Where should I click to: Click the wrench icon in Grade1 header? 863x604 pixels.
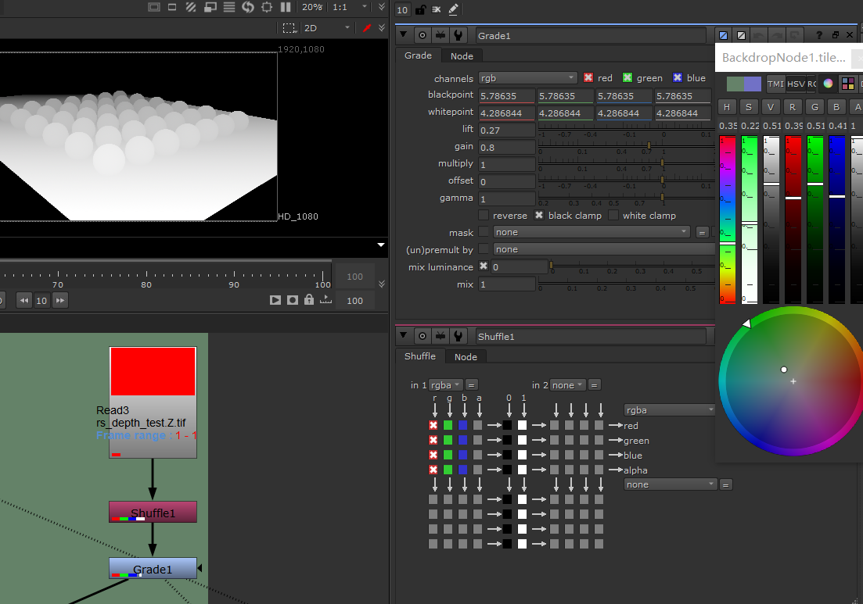(x=460, y=35)
